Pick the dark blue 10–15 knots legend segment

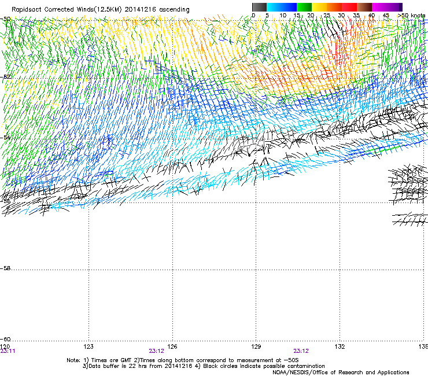pyautogui.click(x=289, y=7)
